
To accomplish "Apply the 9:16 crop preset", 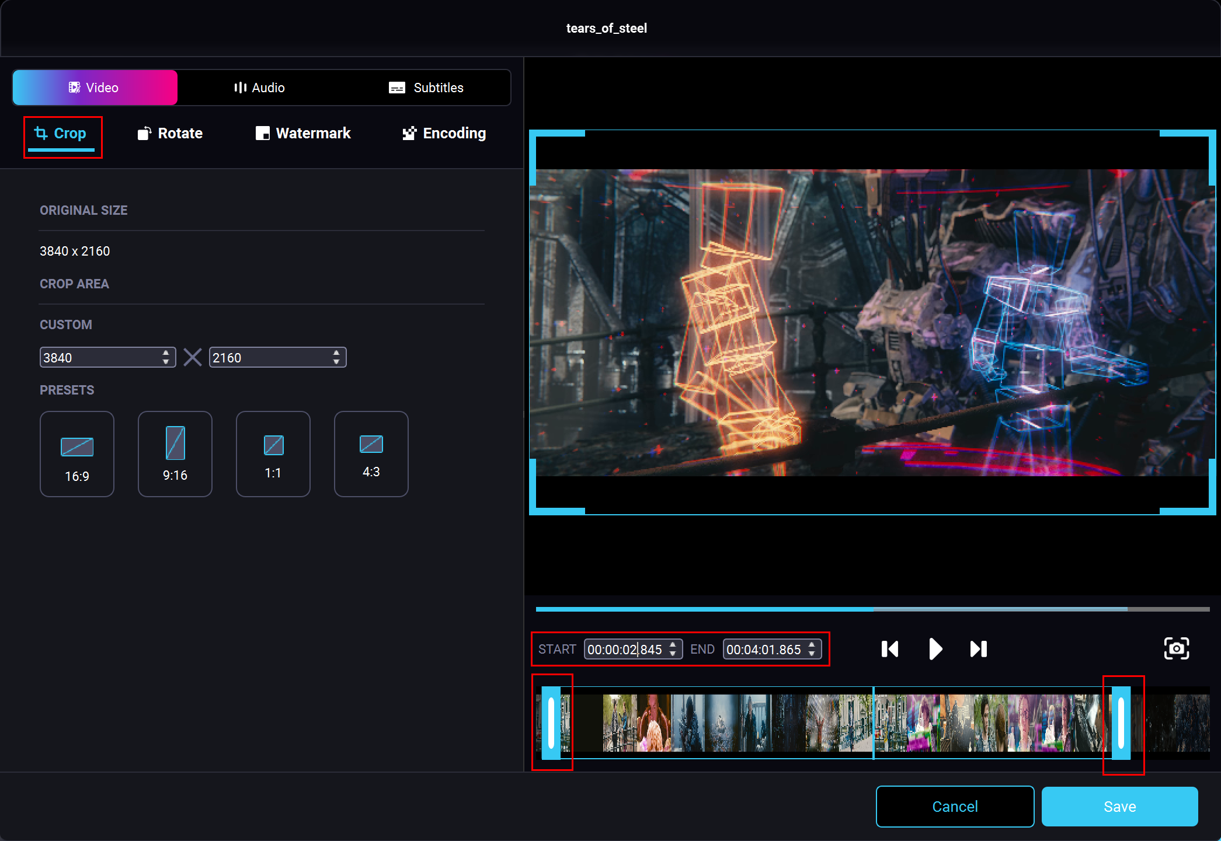I will coord(175,454).
